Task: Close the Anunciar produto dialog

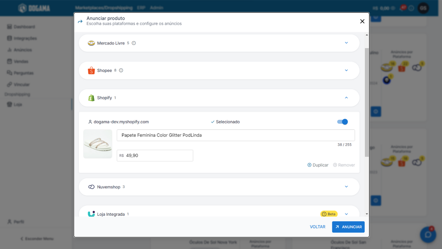Action: (x=362, y=21)
